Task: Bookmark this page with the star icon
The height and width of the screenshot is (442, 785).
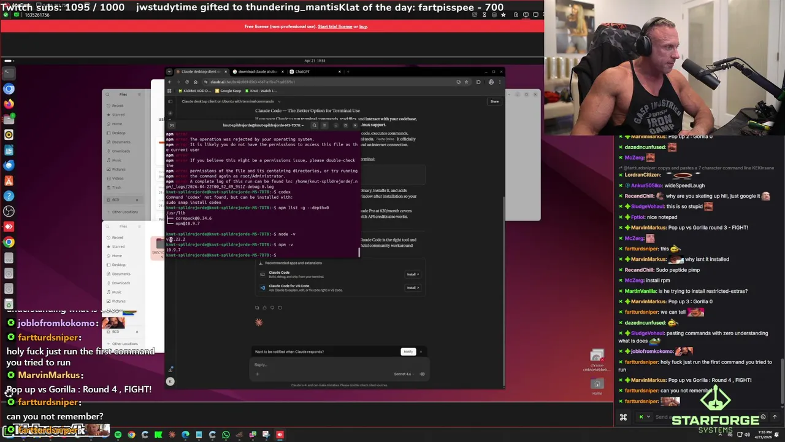Action: [466, 82]
